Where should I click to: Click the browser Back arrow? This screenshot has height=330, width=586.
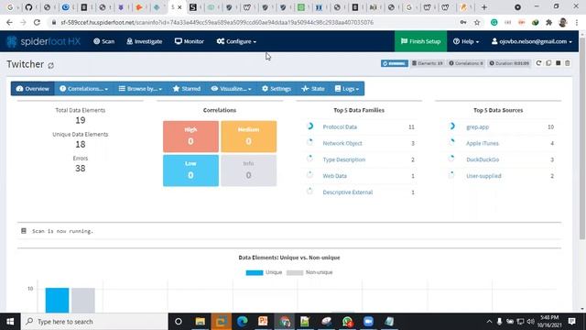9,22
